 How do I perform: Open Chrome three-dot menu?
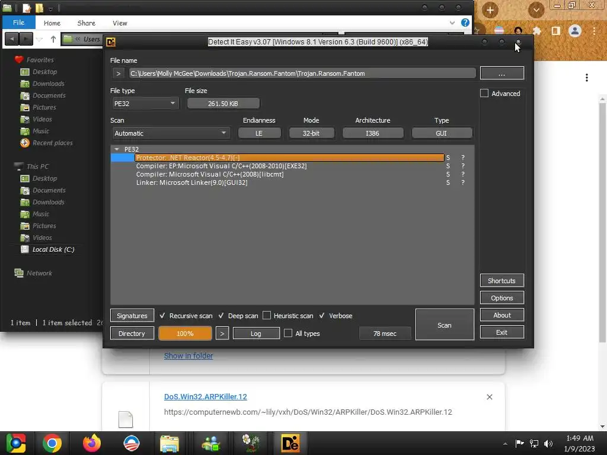point(594,31)
